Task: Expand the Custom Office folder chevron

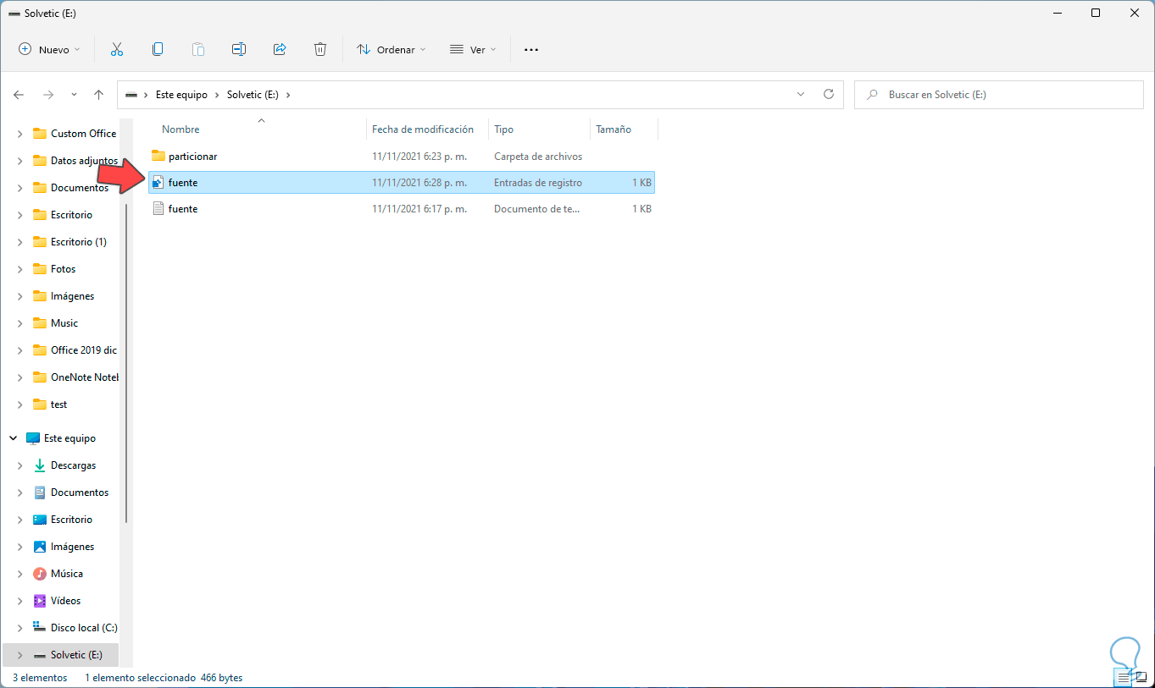Action: (19, 134)
